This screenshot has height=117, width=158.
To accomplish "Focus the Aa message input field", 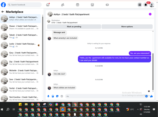I will click(x=105, y=96).
